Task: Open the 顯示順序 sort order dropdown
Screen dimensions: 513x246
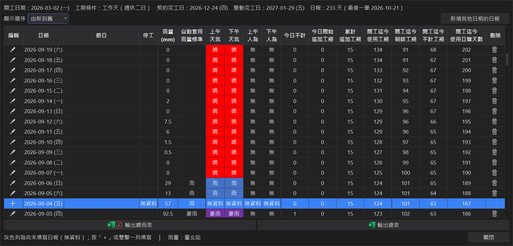Action: [48, 19]
